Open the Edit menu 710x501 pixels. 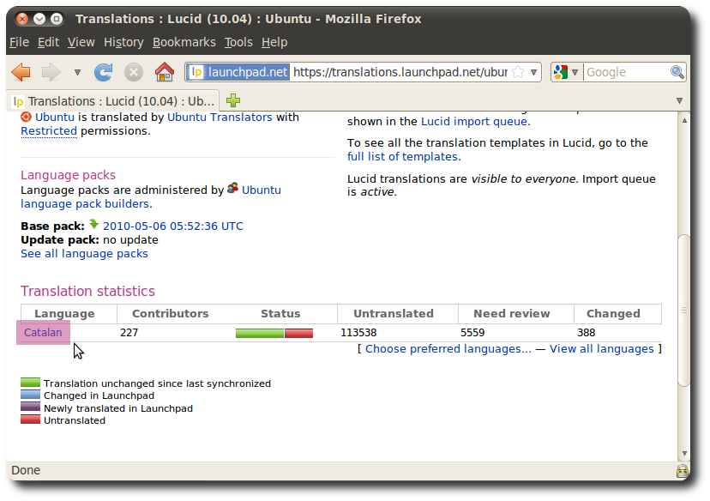coord(48,42)
